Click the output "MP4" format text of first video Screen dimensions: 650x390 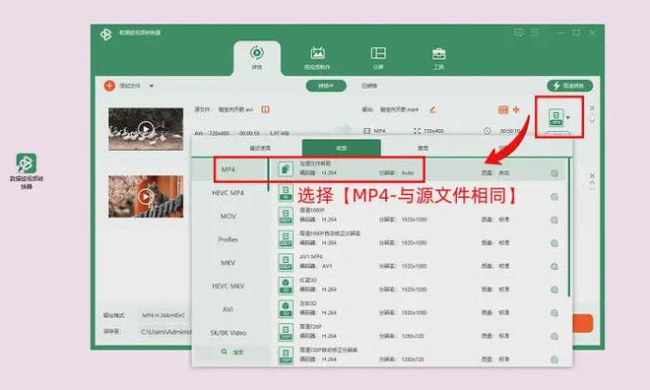[x=379, y=131]
